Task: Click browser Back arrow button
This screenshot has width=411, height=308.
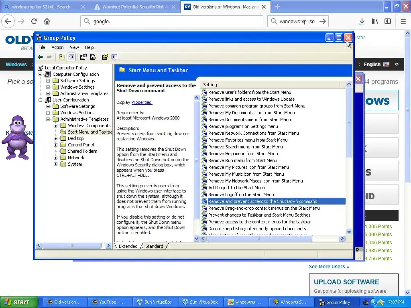Action: [x=8, y=21]
